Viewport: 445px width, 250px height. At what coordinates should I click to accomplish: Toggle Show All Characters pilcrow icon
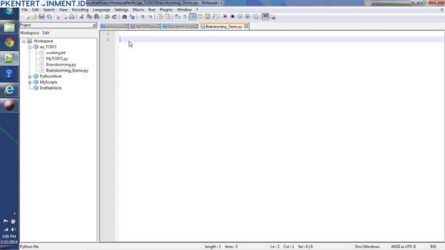(x=185, y=17)
